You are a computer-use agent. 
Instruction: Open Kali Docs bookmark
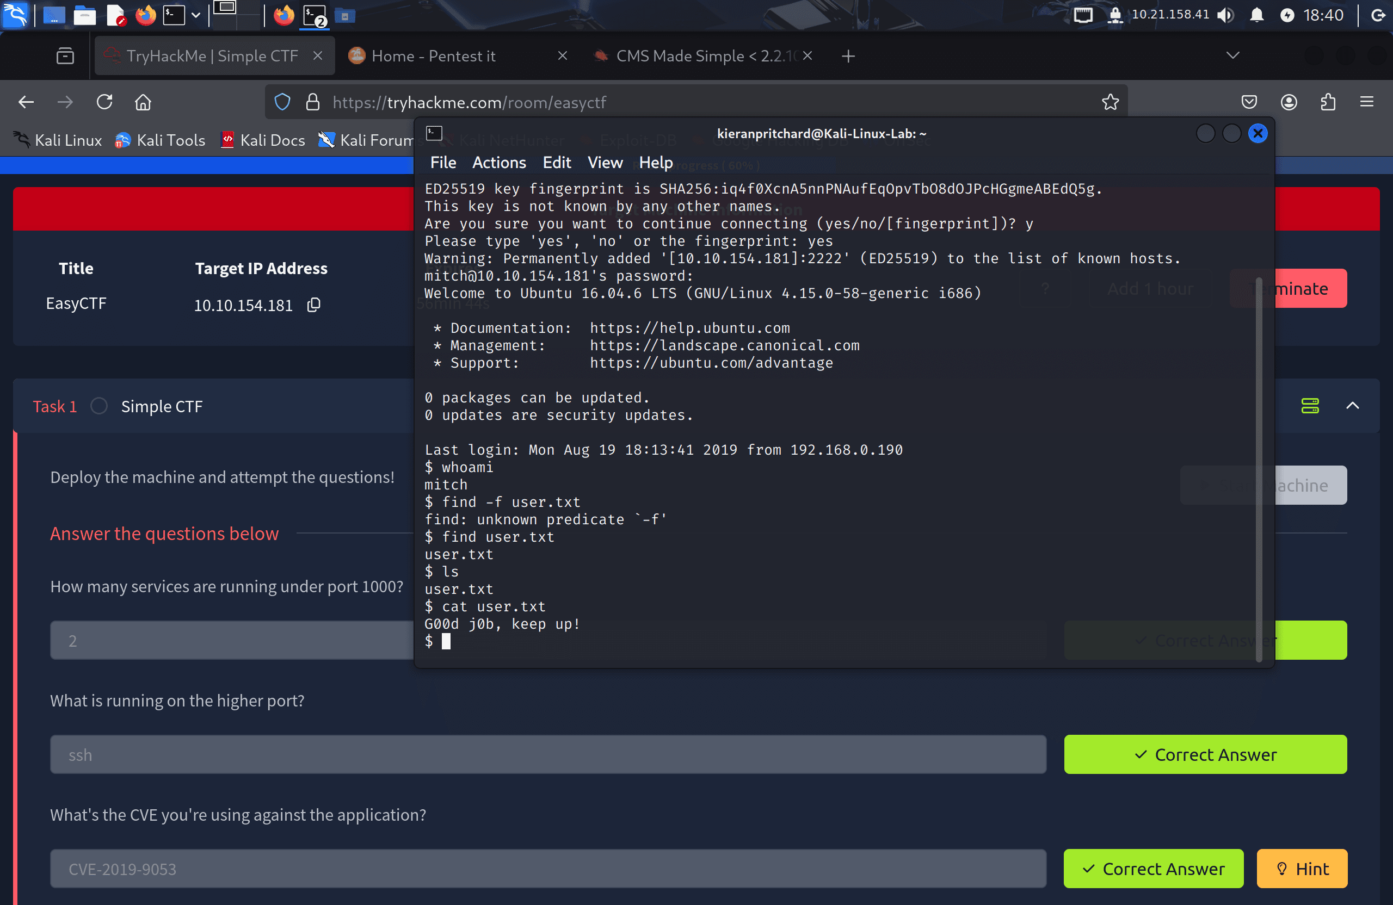coord(263,140)
